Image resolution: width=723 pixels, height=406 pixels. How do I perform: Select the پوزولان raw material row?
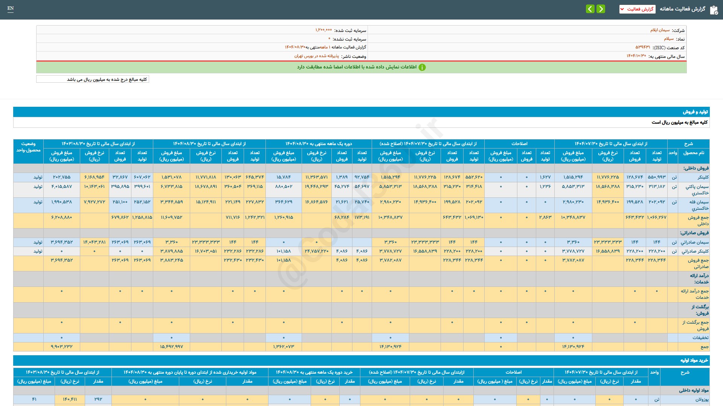point(702,399)
